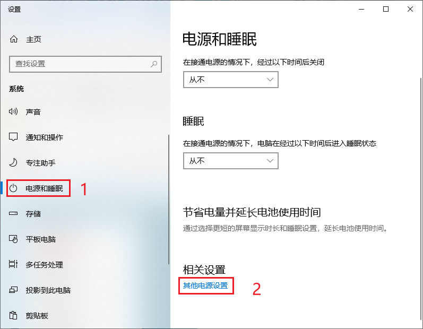The width and height of the screenshot is (423, 329).
Task: Click the 多任务处理 multitasking icon
Action: tap(13, 264)
